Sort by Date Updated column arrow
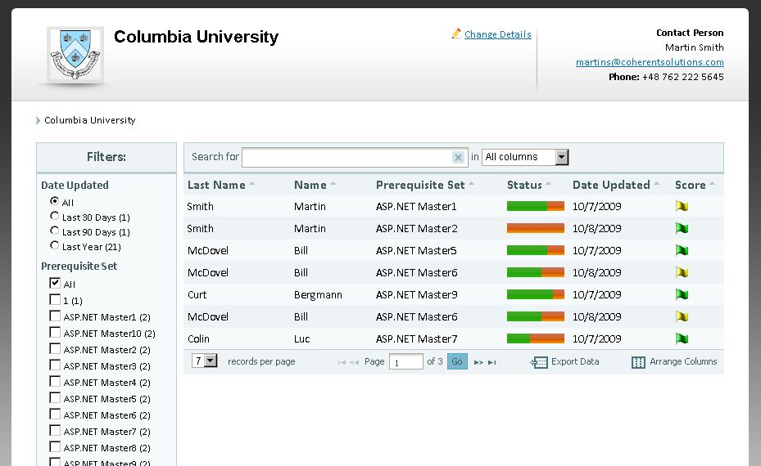This screenshot has width=761, height=466. [x=657, y=184]
